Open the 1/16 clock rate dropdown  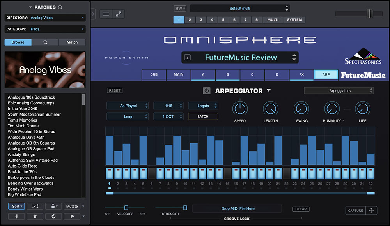(x=168, y=106)
